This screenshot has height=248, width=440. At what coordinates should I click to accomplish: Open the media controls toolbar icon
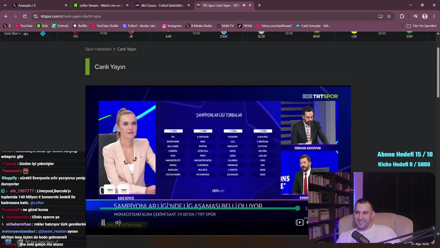coord(416,16)
